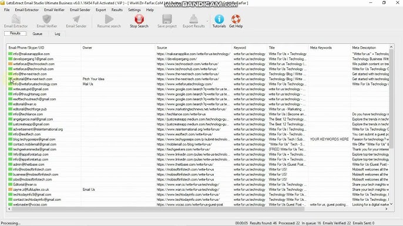Sort by the Keyword column header
The height and width of the screenshot is (226, 403).
click(x=250, y=47)
